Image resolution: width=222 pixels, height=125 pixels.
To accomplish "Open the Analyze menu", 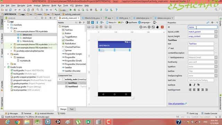I will [x=37, y=6].
